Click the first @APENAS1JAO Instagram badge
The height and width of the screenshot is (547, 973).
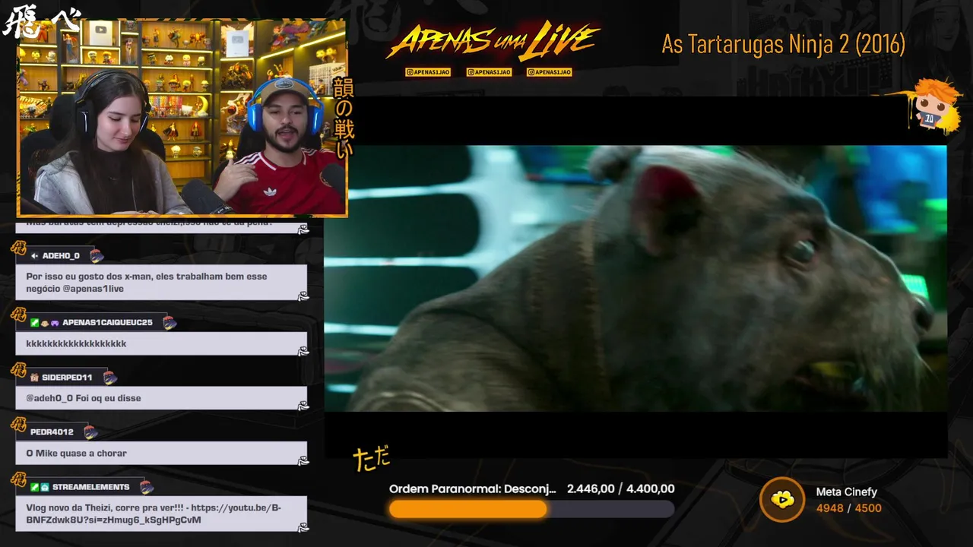point(428,72)
